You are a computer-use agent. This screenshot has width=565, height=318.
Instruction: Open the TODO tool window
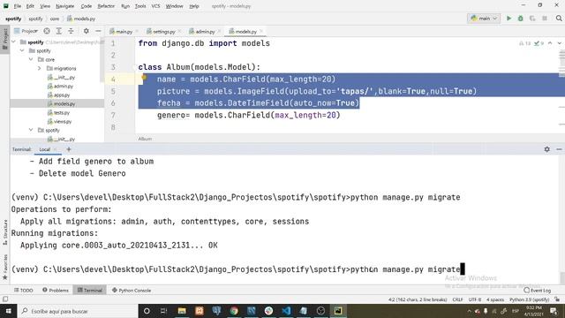24,291
